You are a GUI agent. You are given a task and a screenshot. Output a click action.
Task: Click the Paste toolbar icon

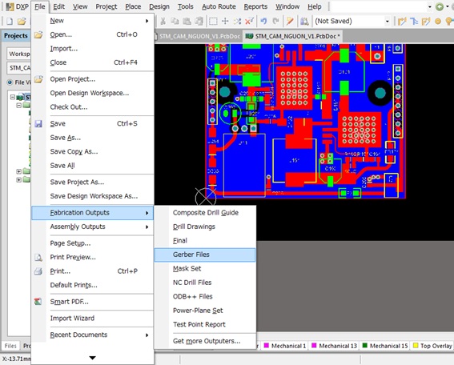point(187,21)
